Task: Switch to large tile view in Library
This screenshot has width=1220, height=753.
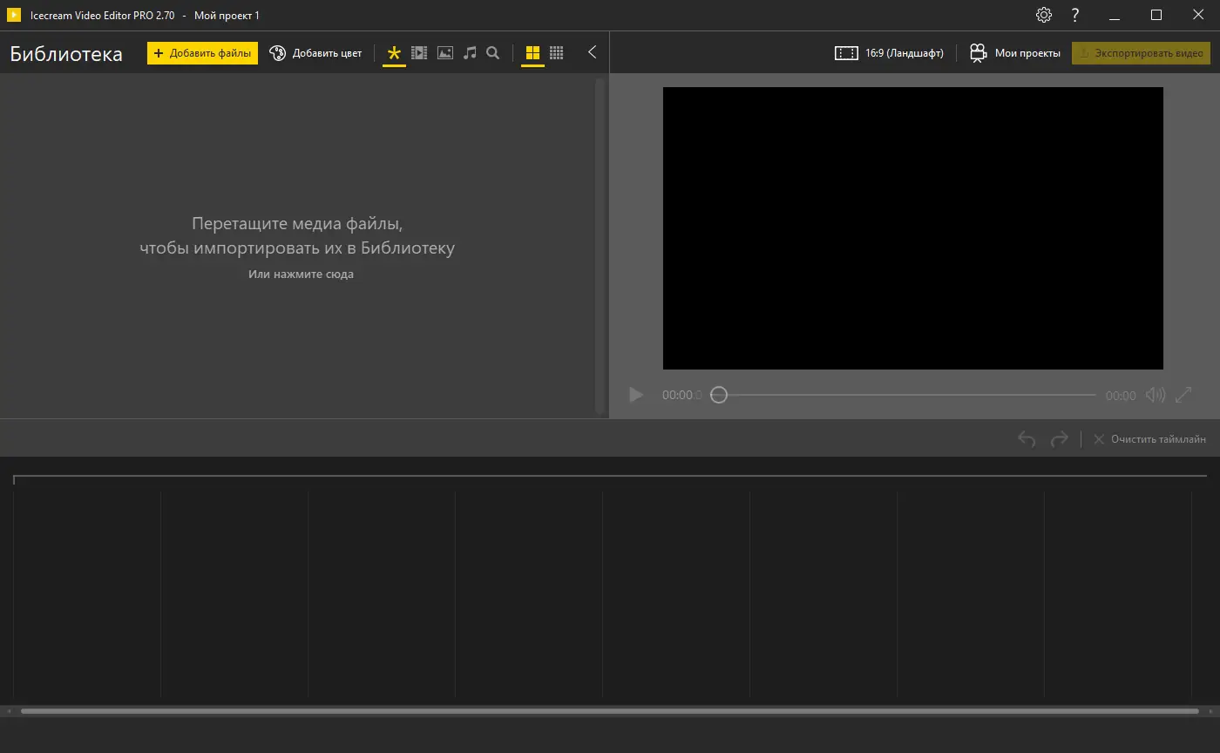Action: 532,52
